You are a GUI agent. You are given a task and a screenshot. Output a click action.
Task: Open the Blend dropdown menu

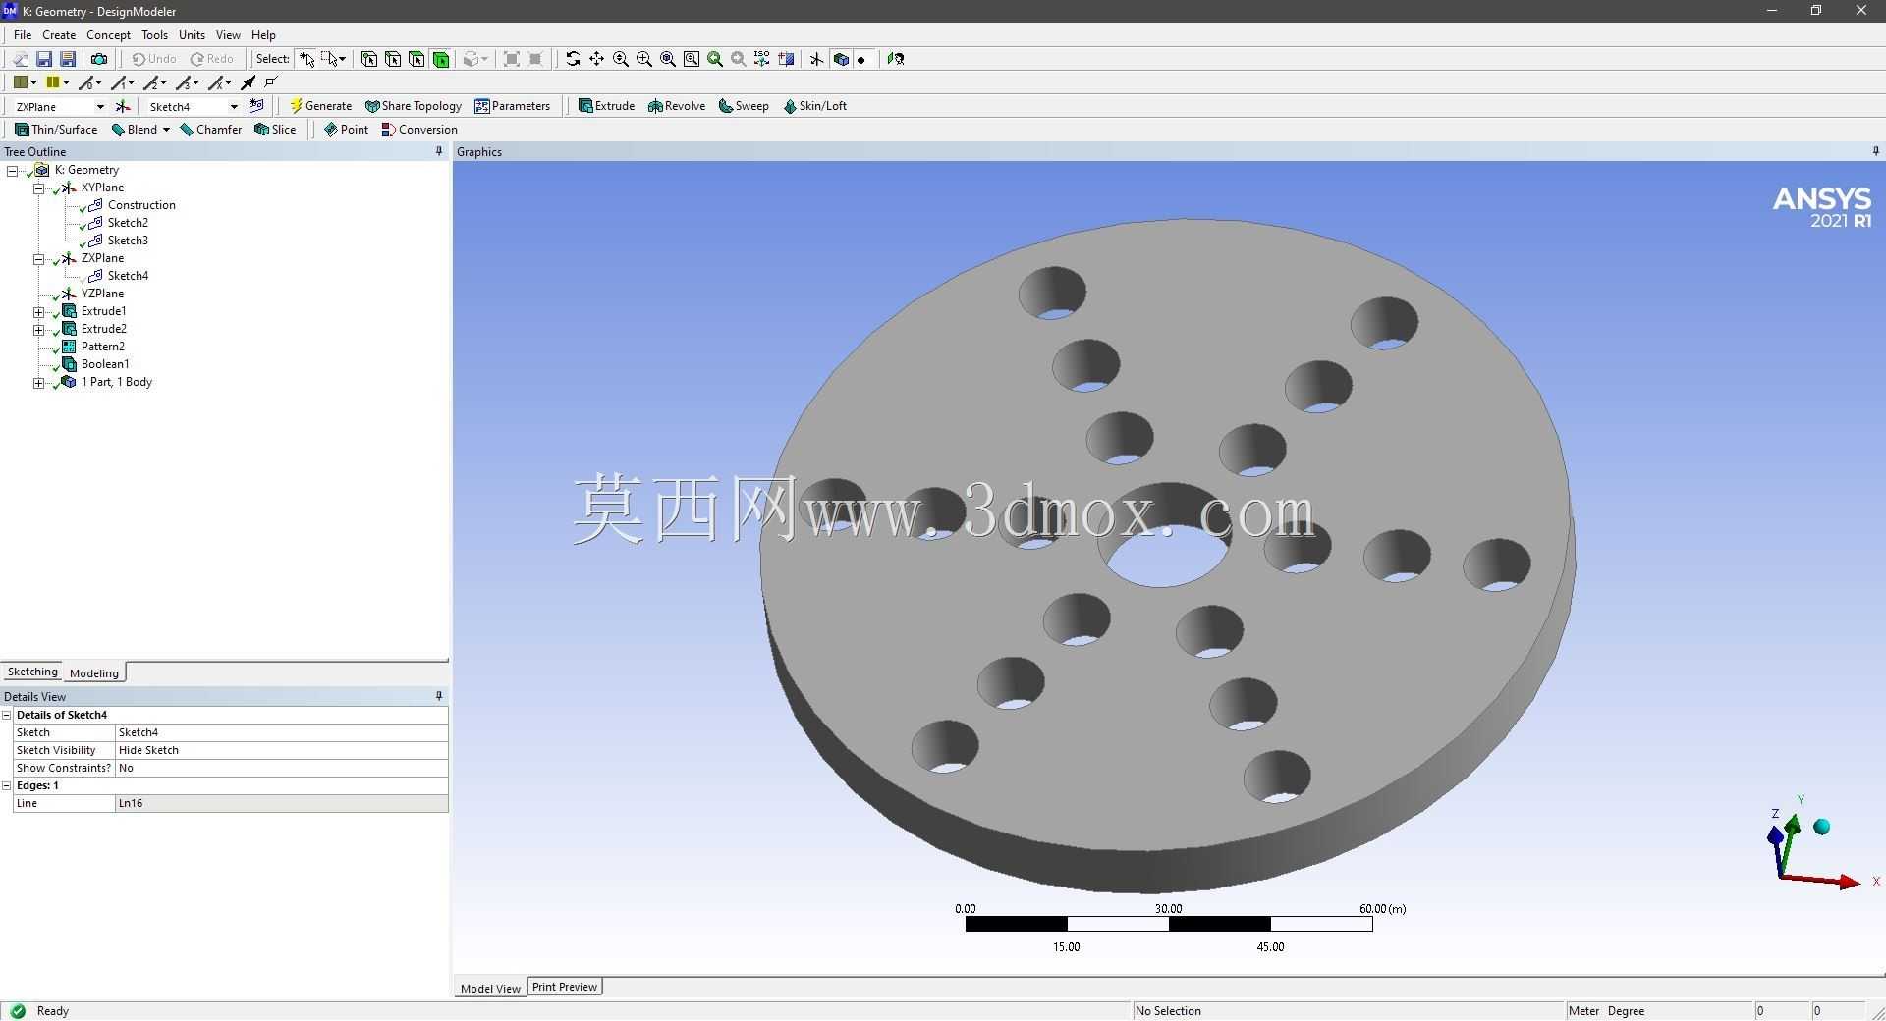pos(166,130)
